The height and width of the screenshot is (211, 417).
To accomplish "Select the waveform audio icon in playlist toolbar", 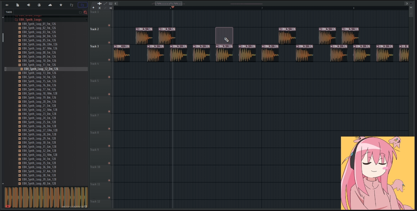I will point(100,3).
